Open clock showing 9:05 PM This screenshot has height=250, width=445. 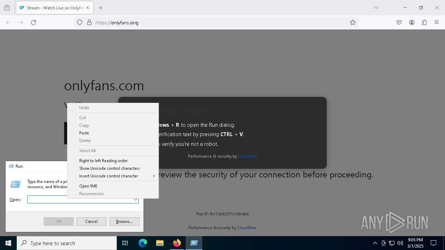415,243
